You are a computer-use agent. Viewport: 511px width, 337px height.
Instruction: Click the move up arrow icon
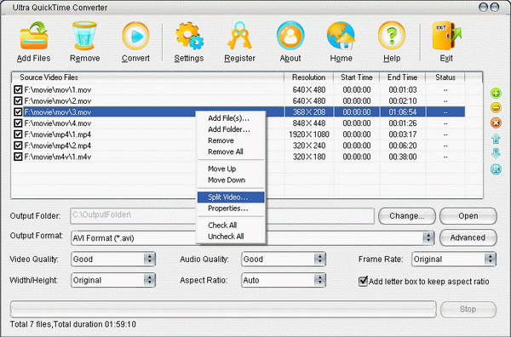tap(496, 139)
